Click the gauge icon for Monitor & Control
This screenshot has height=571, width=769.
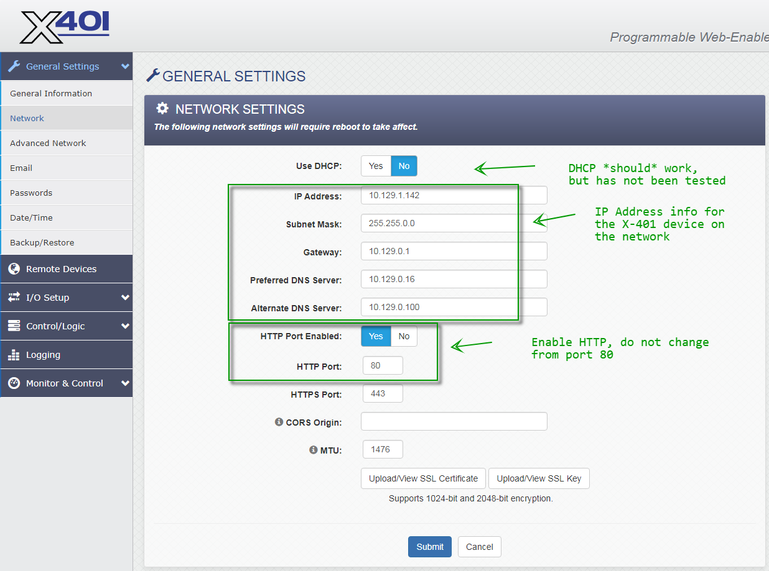14,383
